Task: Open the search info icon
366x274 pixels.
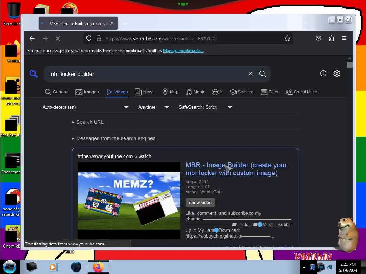Action: 323,73
